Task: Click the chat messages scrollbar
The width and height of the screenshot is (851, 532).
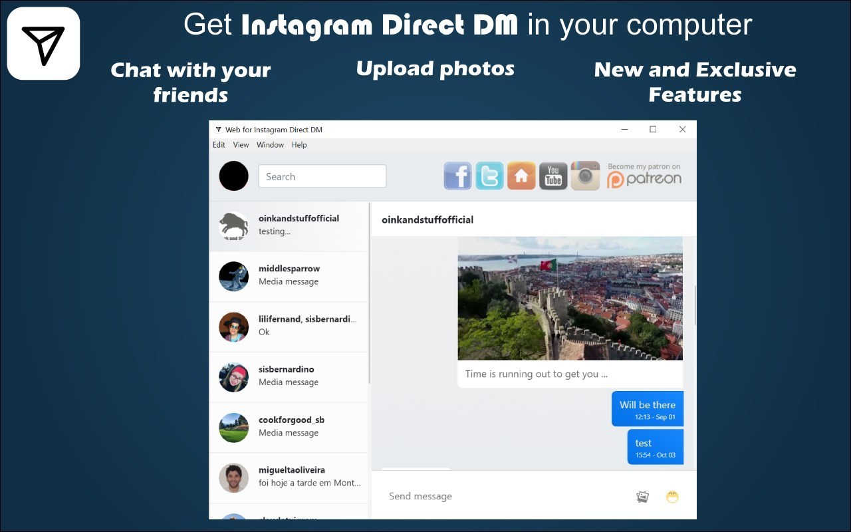Action: (x=695, y=306)
